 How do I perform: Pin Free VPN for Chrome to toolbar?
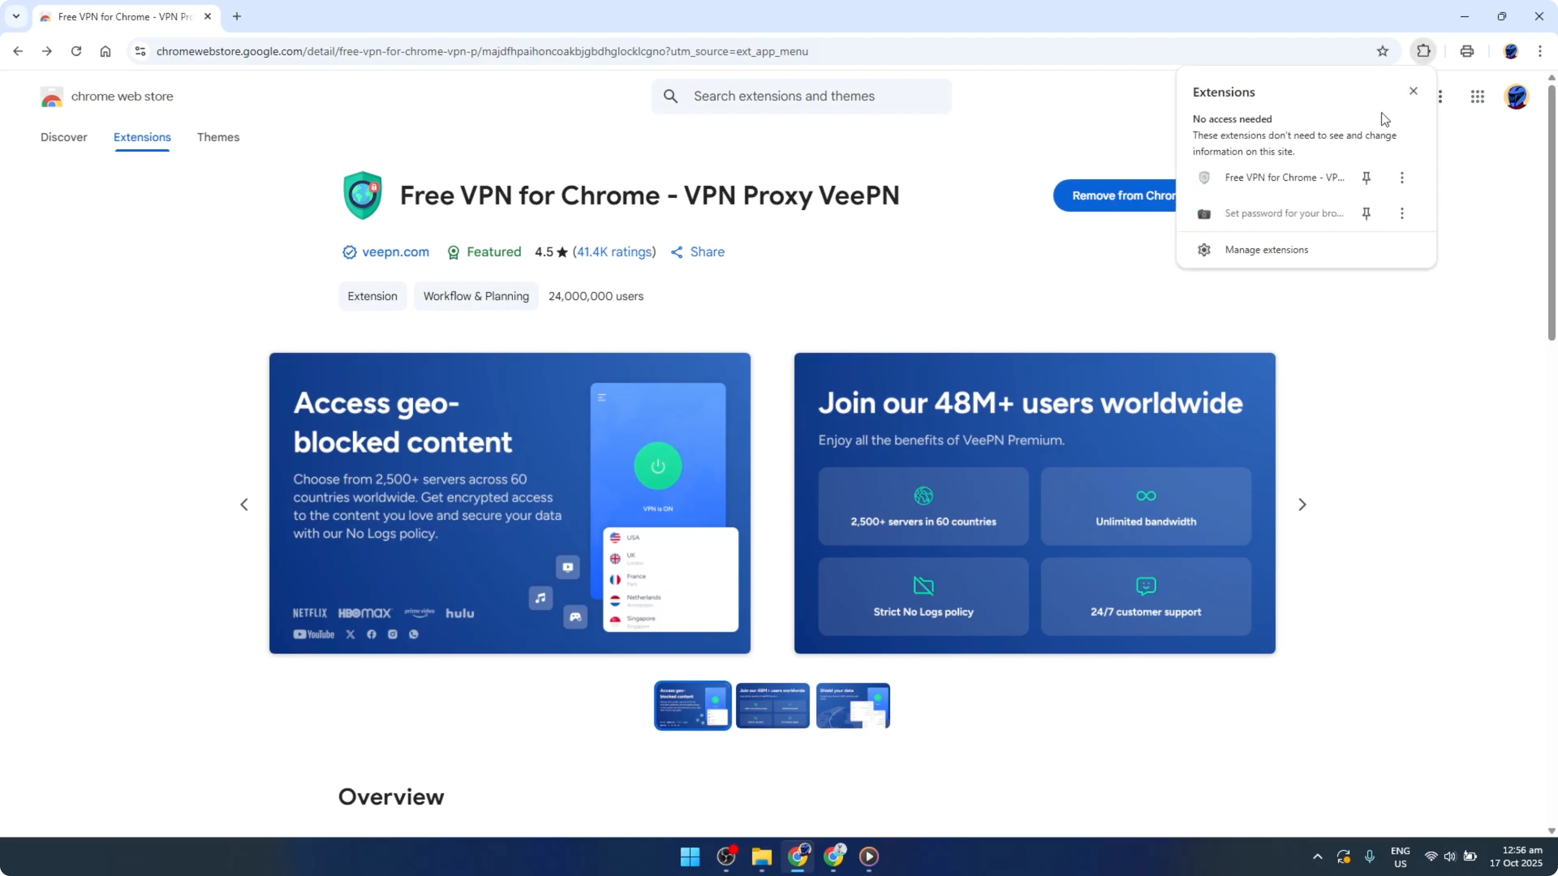(1367, 177)
